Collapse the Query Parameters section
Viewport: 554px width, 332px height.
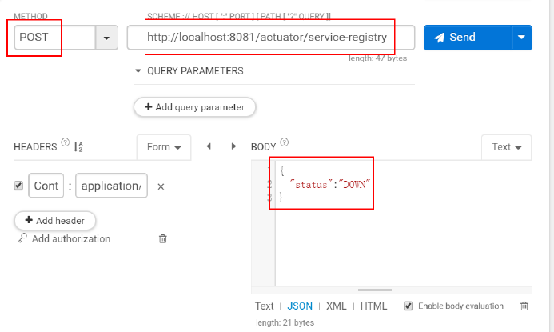click(x=138, y=70)
